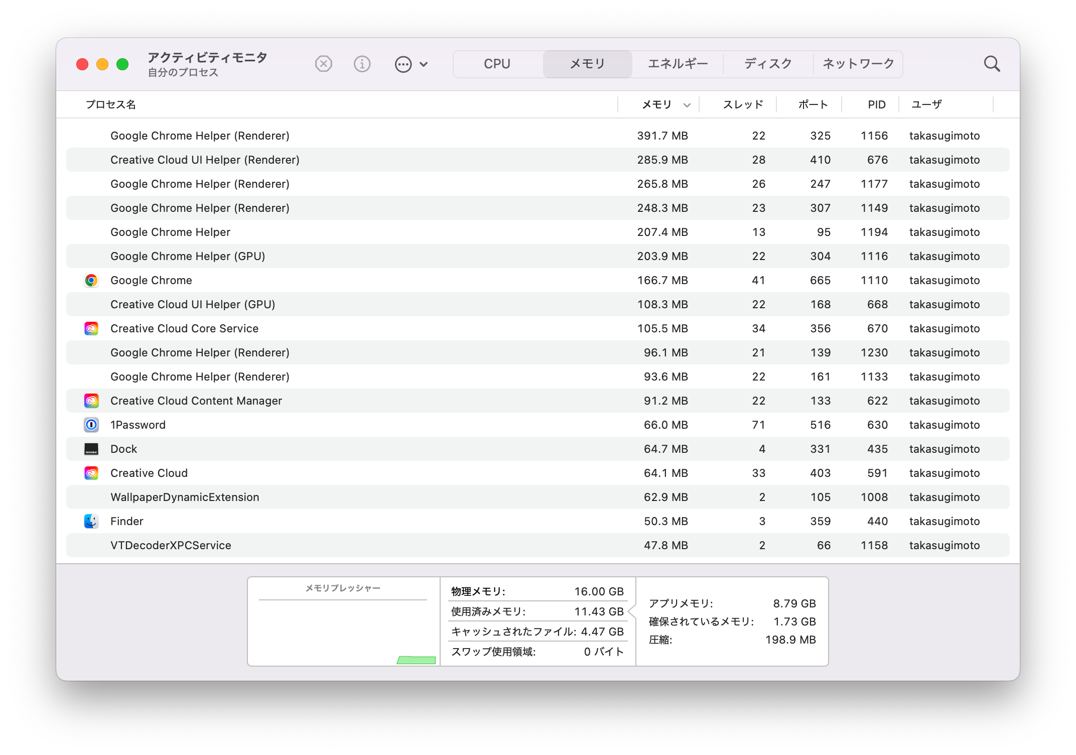Select Creative Cloud UI Helper (Renderer) row
Viewport: 1076px width, 755px height.
click(538, 160)
